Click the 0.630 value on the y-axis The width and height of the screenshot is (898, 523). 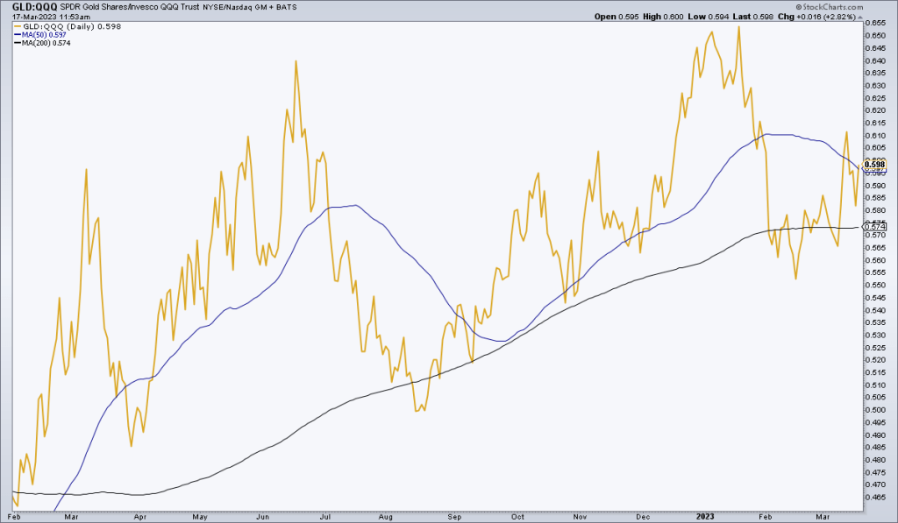click(875, 85)
